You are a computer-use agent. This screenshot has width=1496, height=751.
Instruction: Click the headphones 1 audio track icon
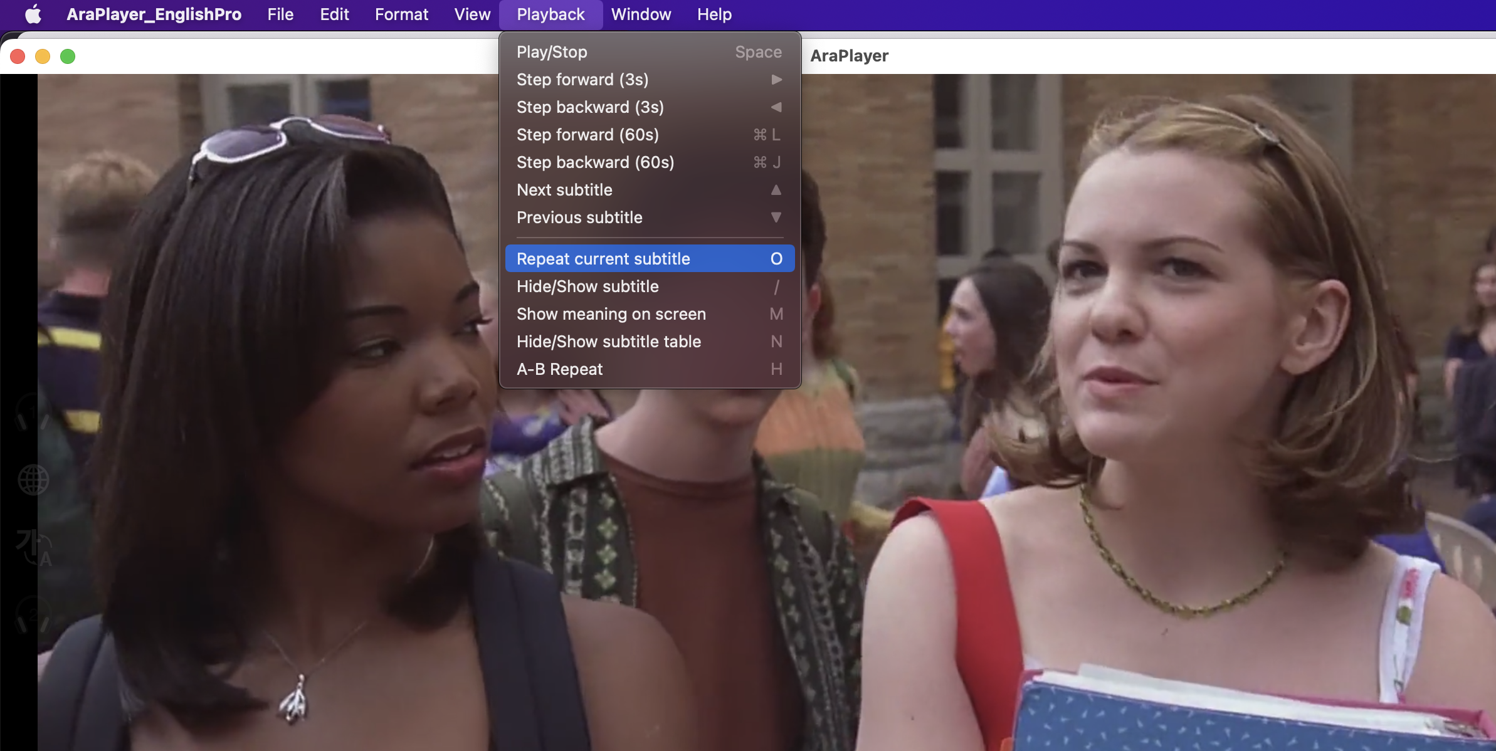pyautogui.click(x=33, y=412)
